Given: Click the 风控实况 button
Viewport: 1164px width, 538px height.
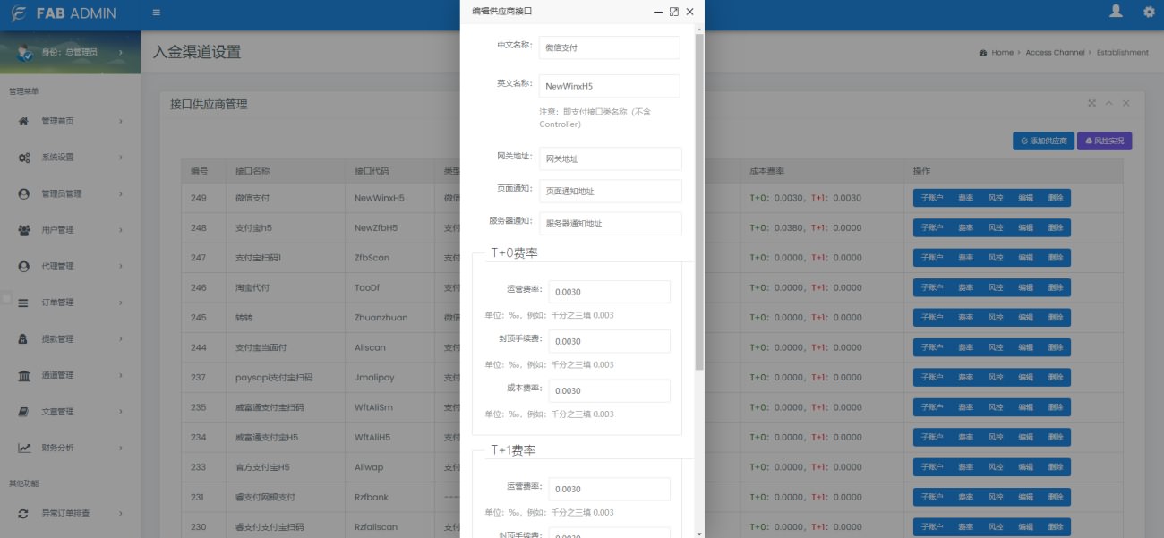Looking at the screenshot, I should (x=1105, y=141).
